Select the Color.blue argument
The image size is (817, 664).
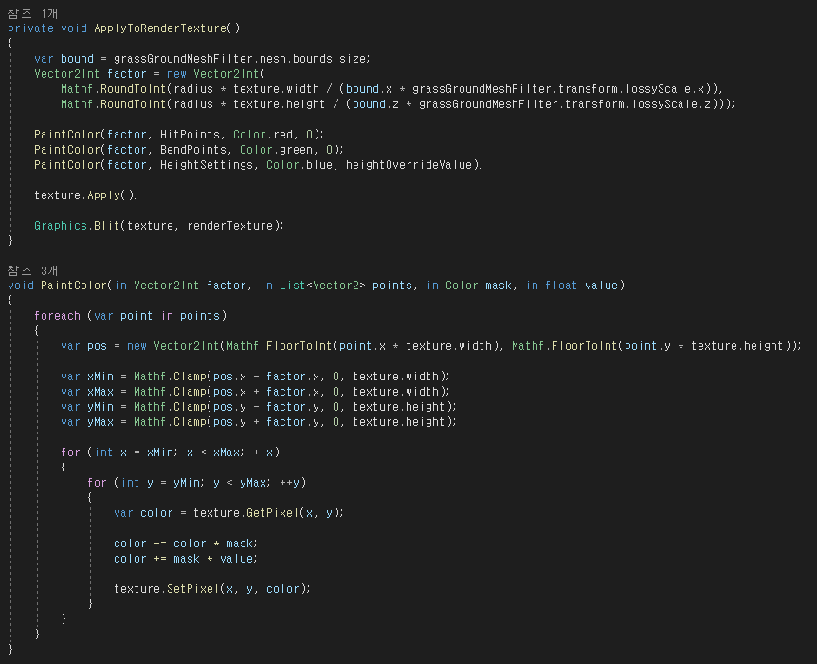[297, 165]
